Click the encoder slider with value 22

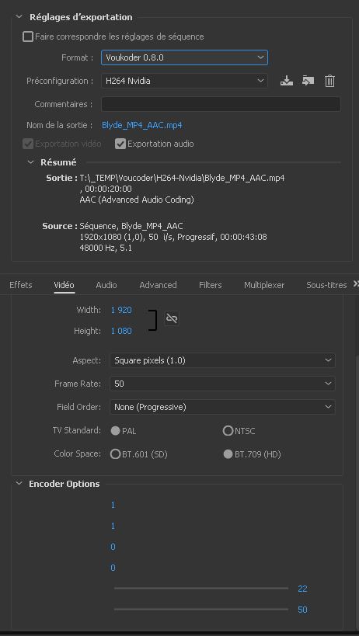(x=201, y=588)
